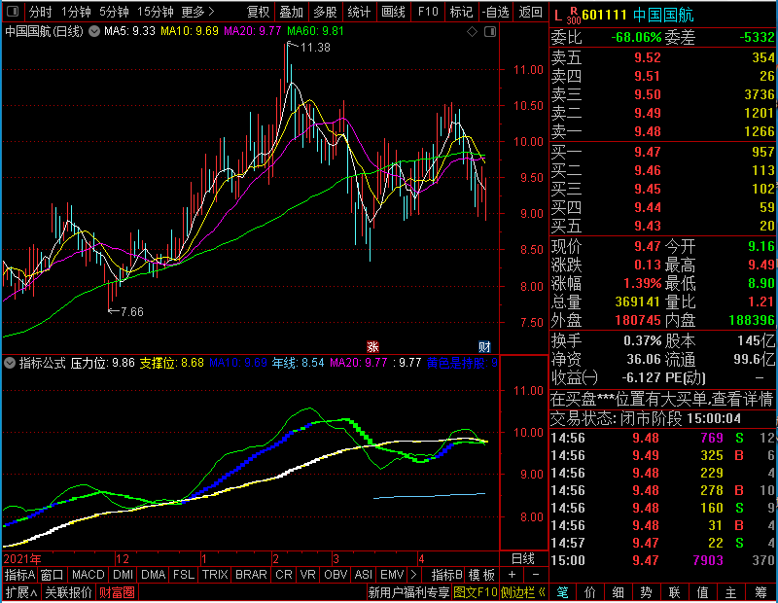Remove from watchlist via -自选
The image size is (778, 603).
tap(496, 12)
